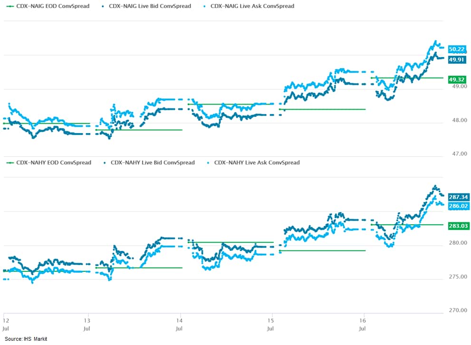Click the 48.00 y-axis label

tap(457, 120)
